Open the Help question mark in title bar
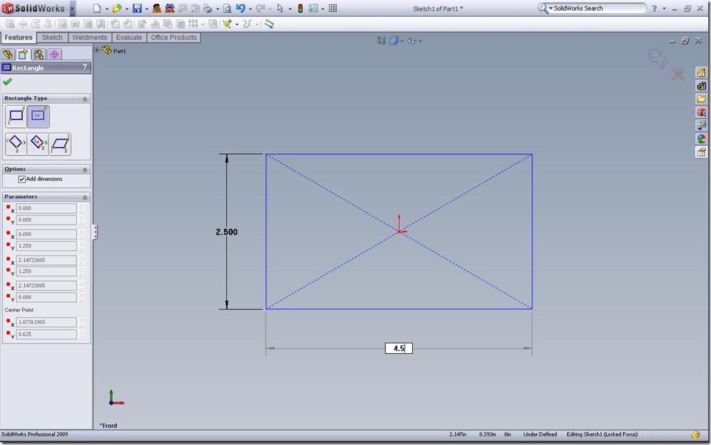The height and width of the screenshot is (445, 711). [x=654, y=8]
